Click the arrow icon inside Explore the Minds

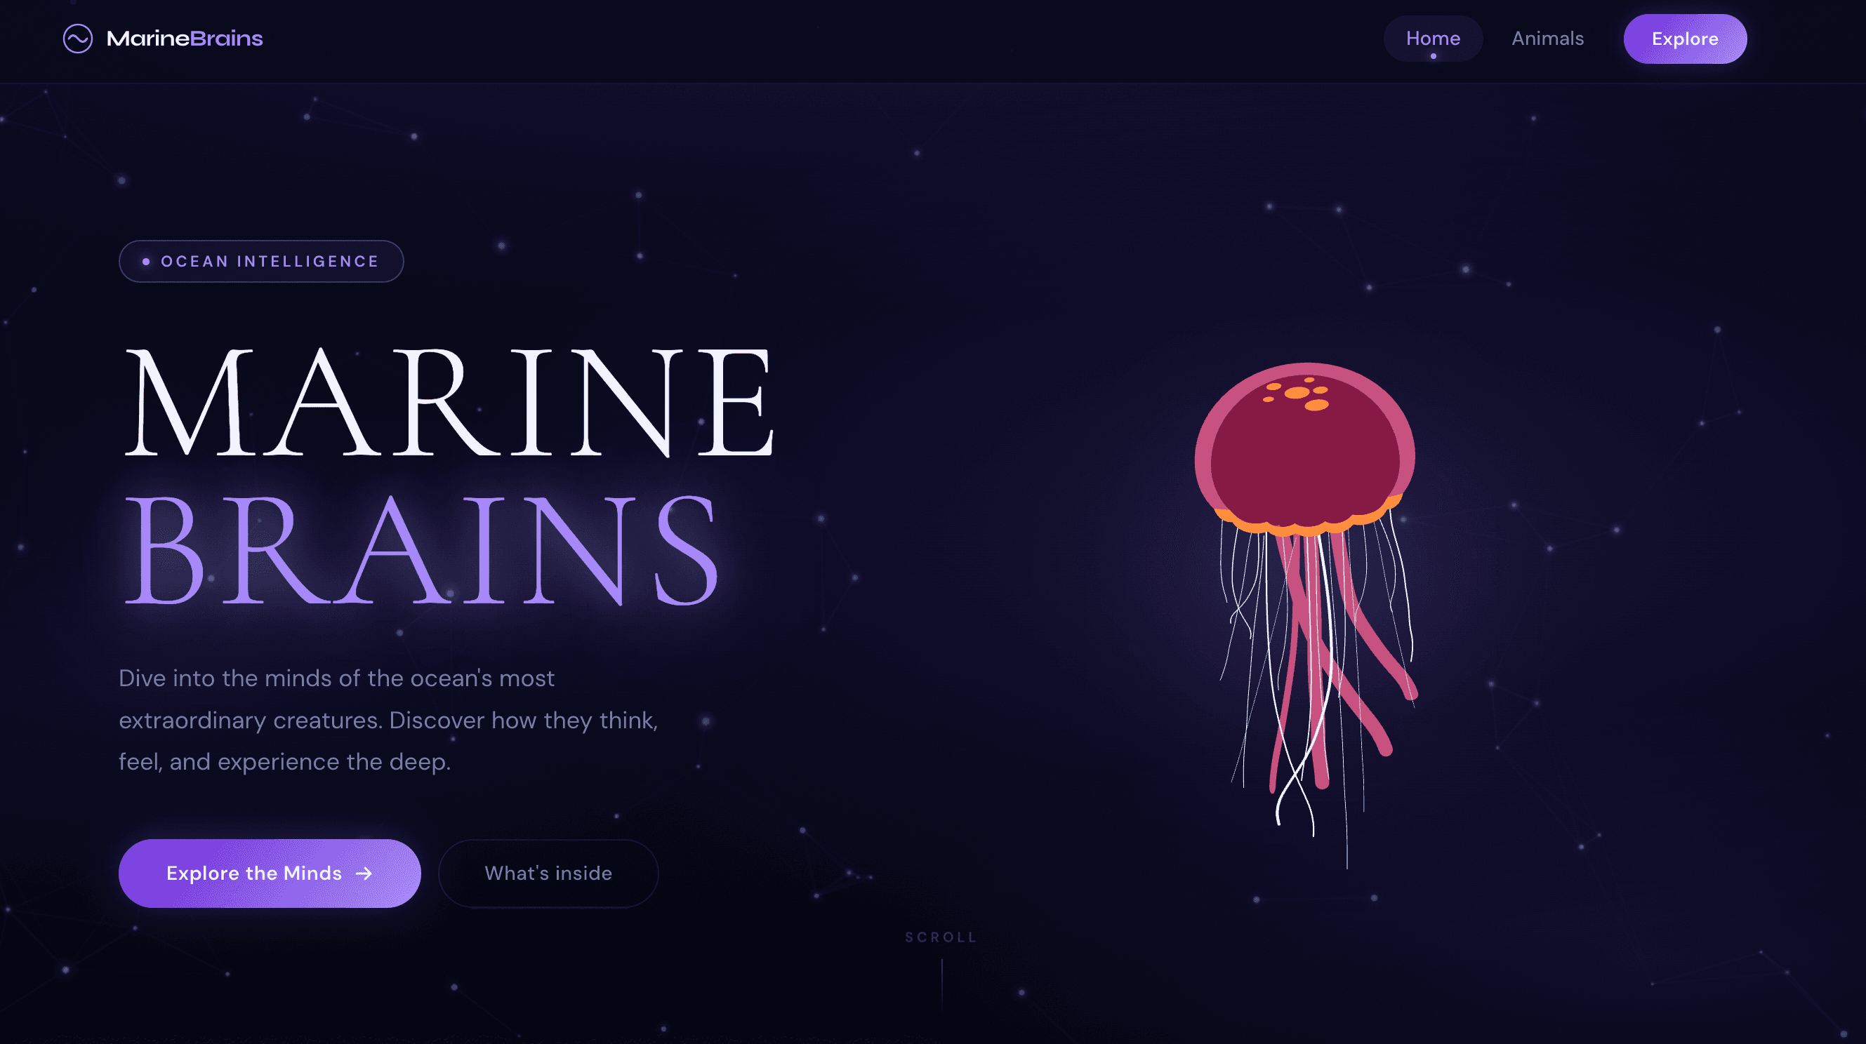[x=364, y=873]
